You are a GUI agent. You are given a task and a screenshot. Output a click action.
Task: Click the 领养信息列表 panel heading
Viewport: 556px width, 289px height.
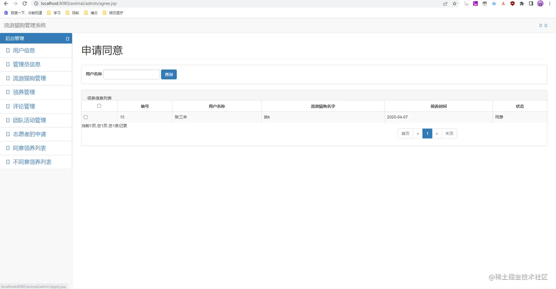pos(99,98)
